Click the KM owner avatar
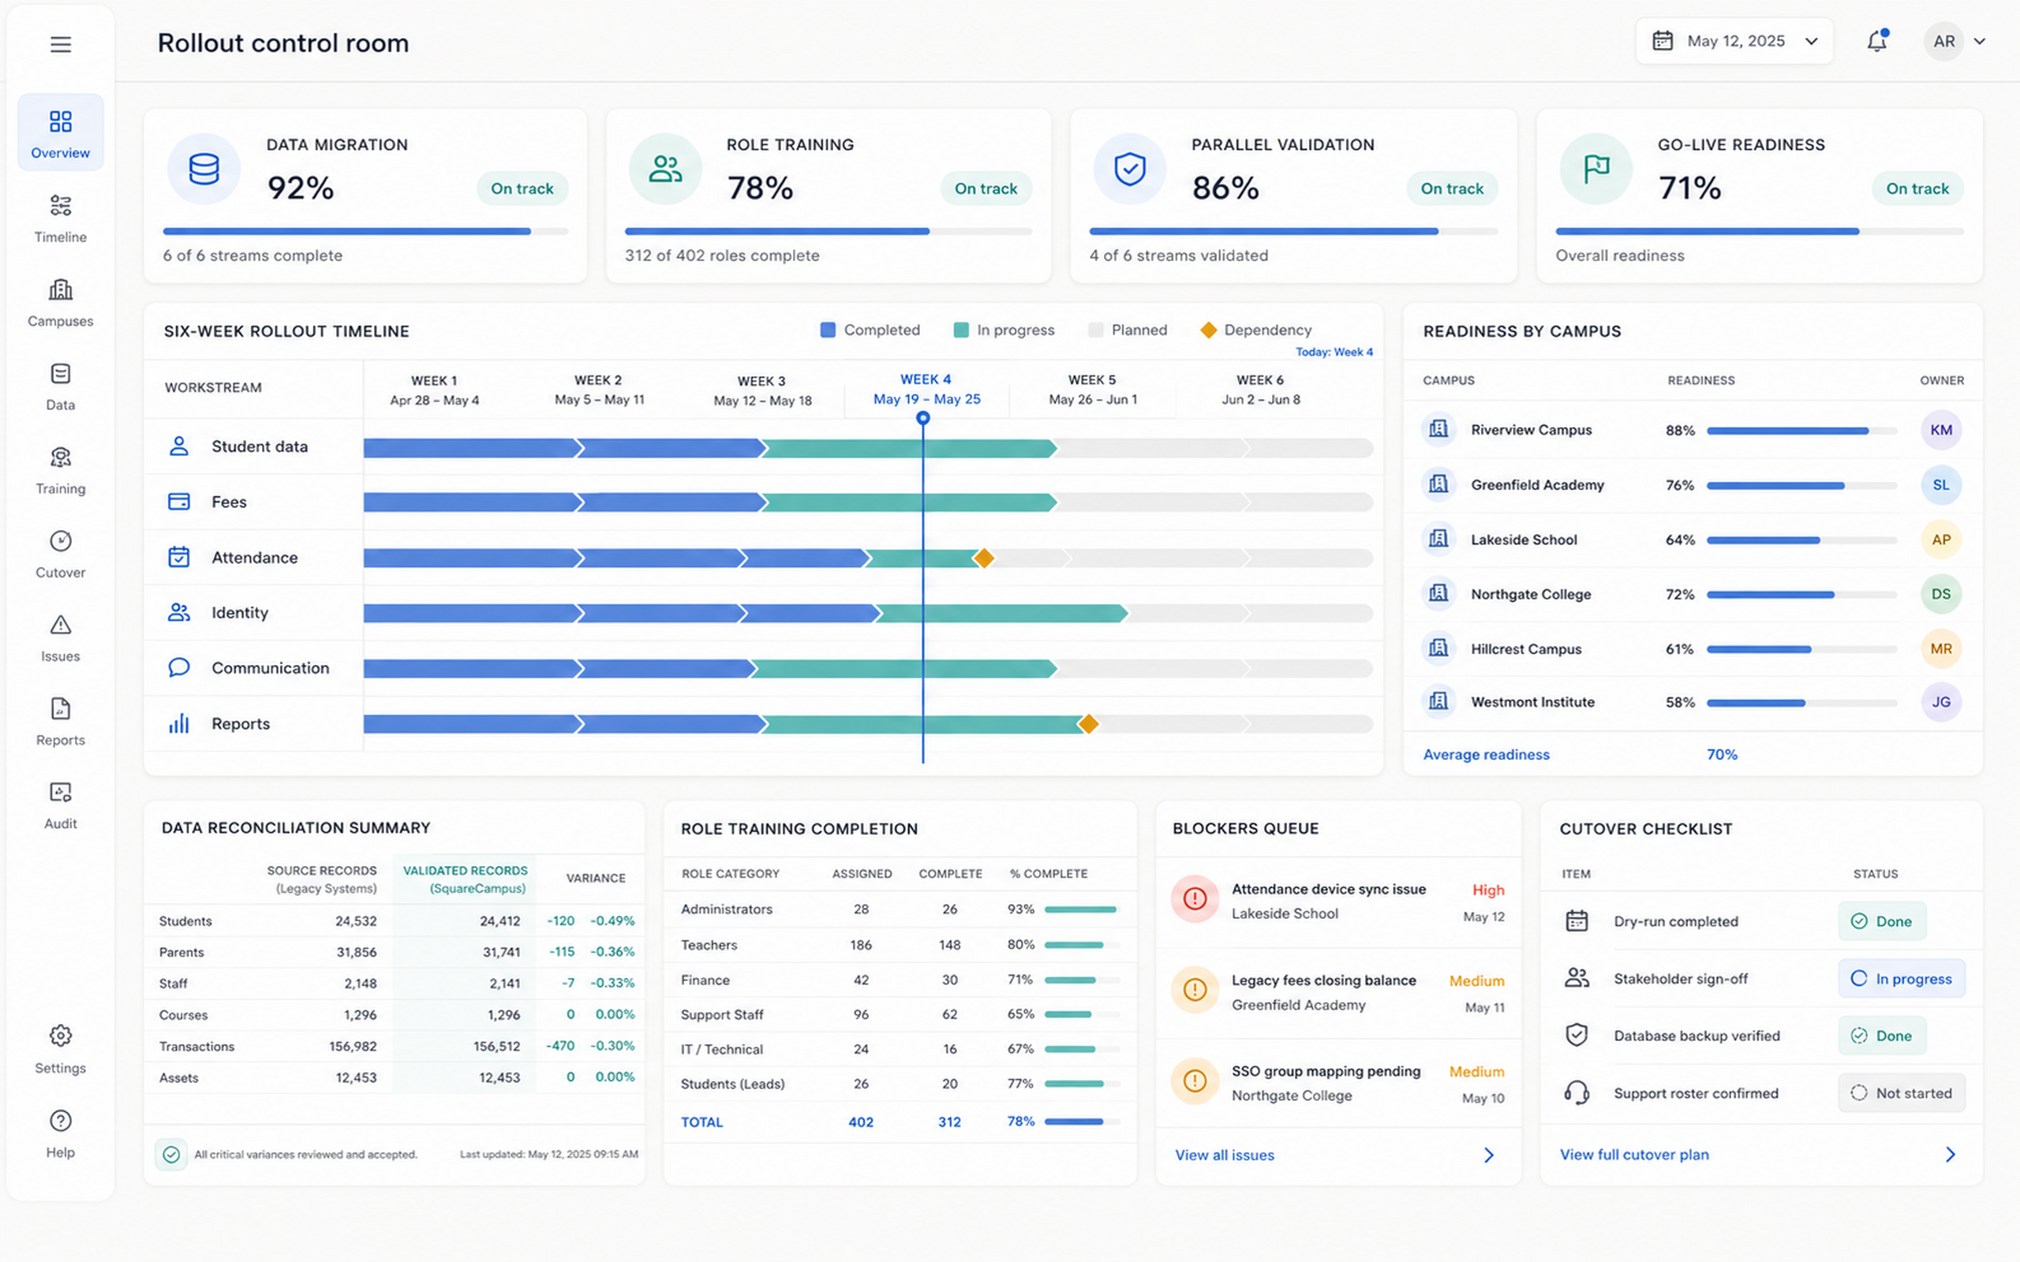This screenshot has width=2020, height=1262. click(1941, 430)
